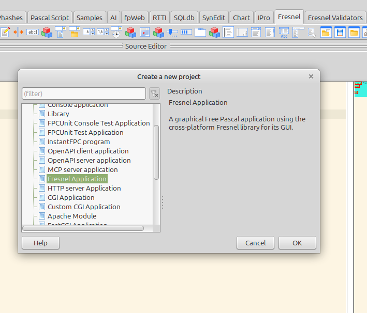This screenshot has height=313, width=367.
Task: Open the SQLdb palette tab
Action: 184,18
